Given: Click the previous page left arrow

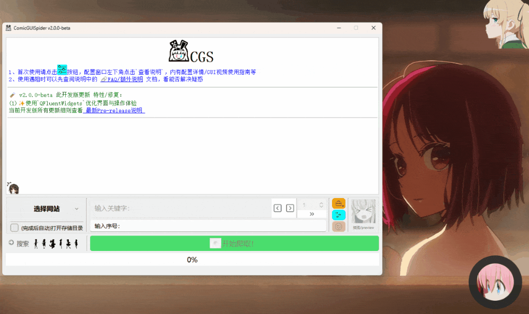Looking at the screenshot, I should [x=277, y=208].
